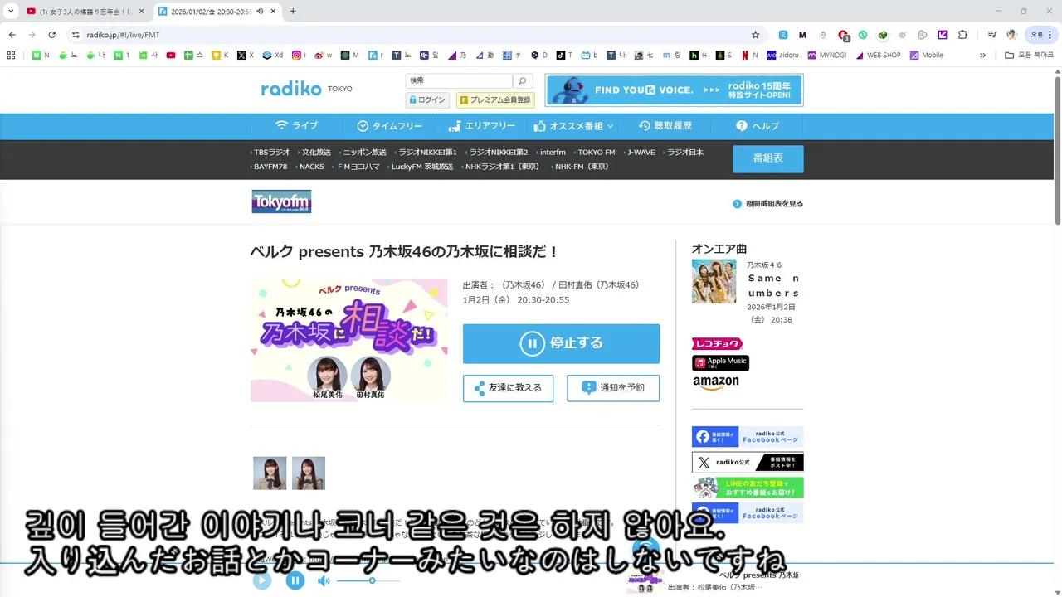
Task: Open 週間番組表を見る link
Action: (767, 204)
